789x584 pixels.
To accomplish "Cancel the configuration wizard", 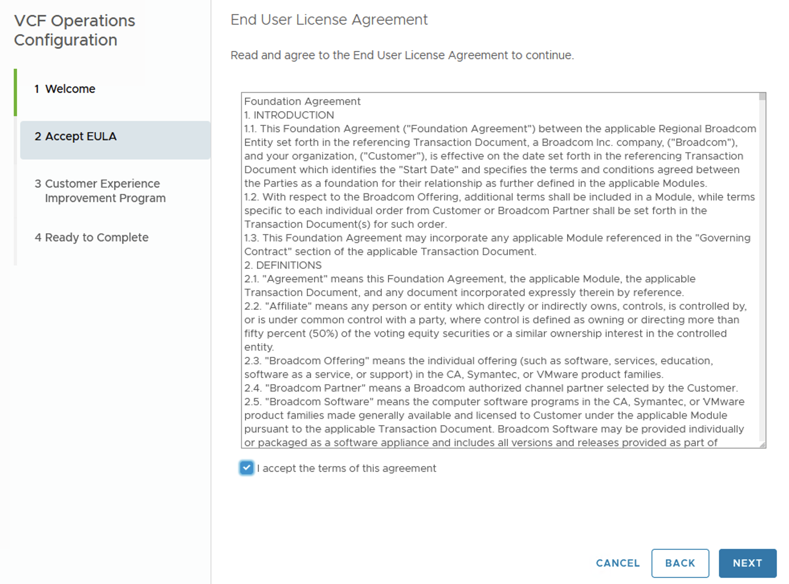I will click(x=617, y=563).
